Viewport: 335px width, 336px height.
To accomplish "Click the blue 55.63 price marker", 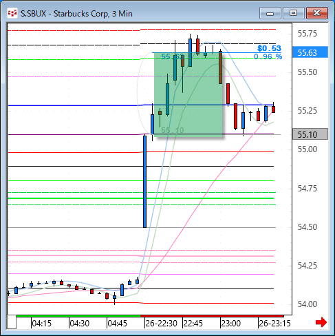I will (310, 52).
